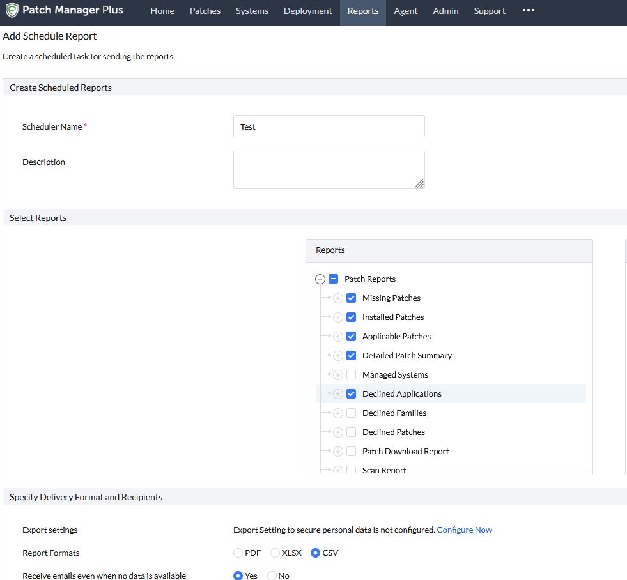Select the Patch Download Report label

(x=405, y=452)
